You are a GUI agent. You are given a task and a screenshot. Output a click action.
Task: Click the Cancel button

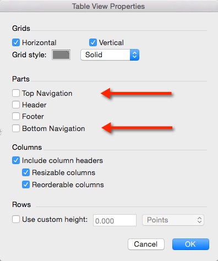(146, 244)
